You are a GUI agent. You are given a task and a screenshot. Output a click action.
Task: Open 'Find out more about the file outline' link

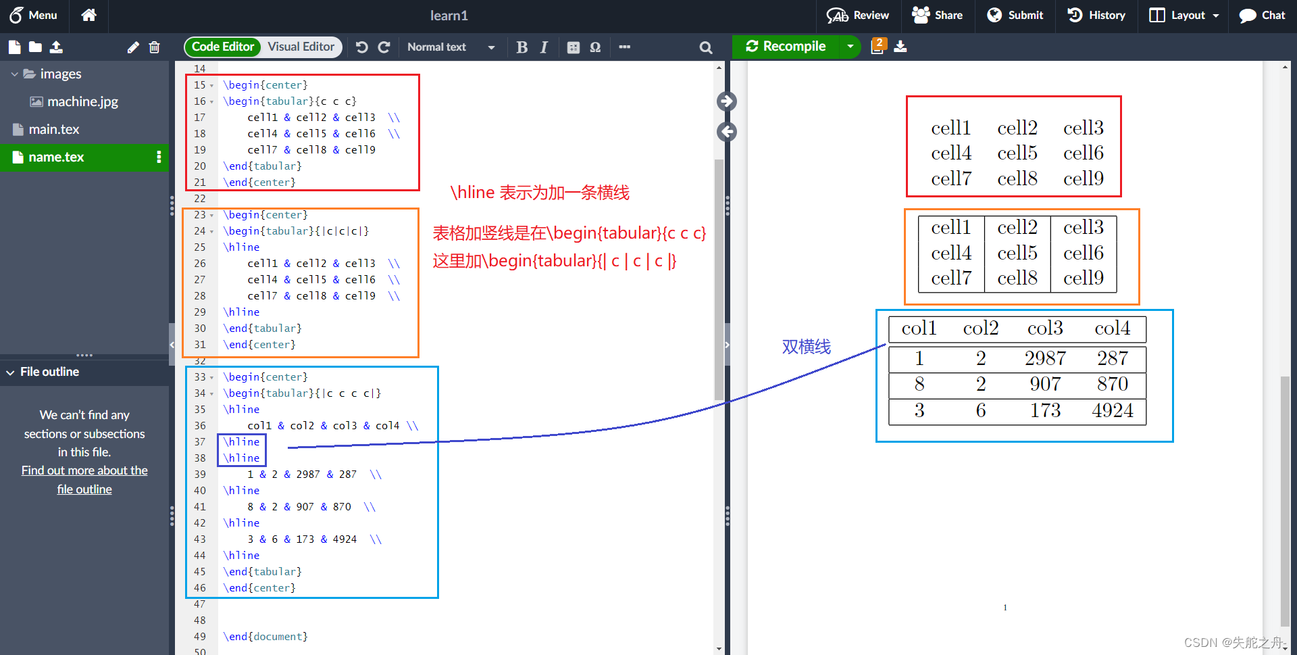click(x=84, y=479)
